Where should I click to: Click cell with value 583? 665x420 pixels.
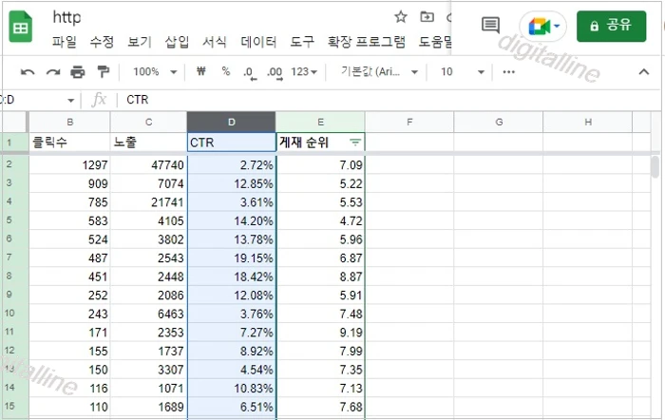click(x=70, y=220)
